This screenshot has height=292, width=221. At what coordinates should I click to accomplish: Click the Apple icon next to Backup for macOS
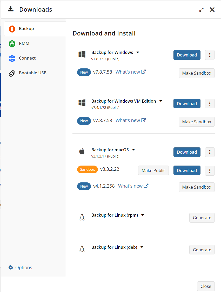82,152
